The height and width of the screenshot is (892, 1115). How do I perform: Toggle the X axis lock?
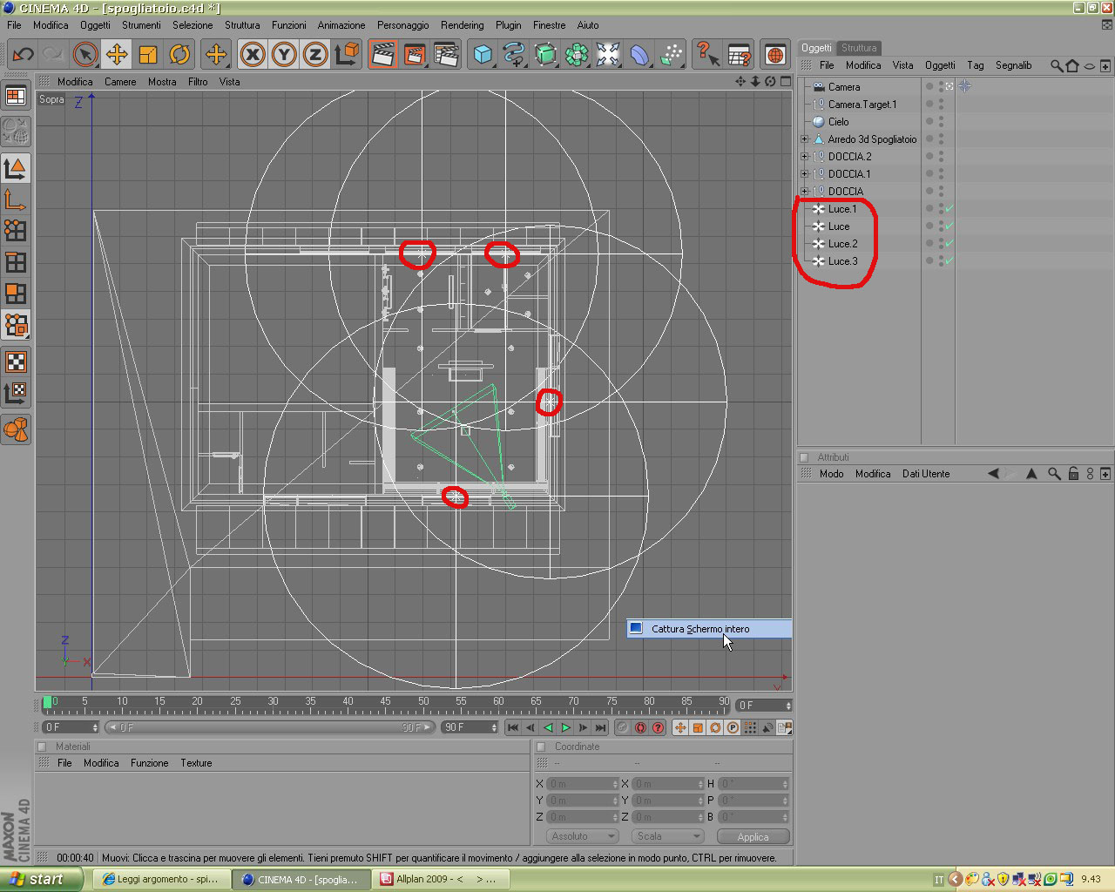(253, 55)
